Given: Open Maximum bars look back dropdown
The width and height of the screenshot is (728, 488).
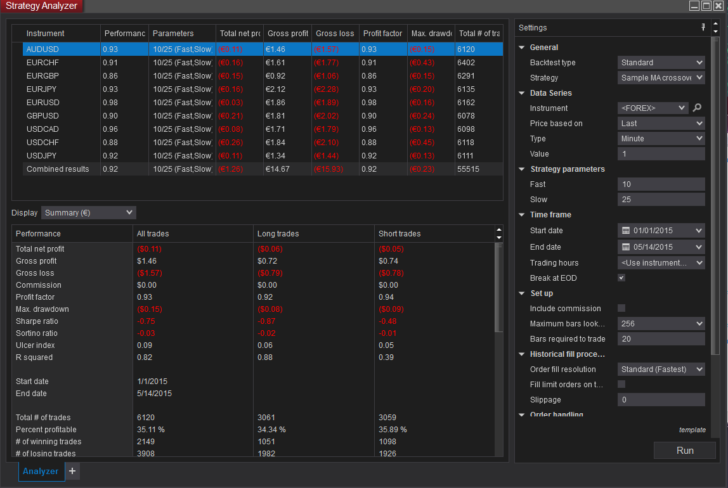Looking at the screenshot, I should coord(661,324).
